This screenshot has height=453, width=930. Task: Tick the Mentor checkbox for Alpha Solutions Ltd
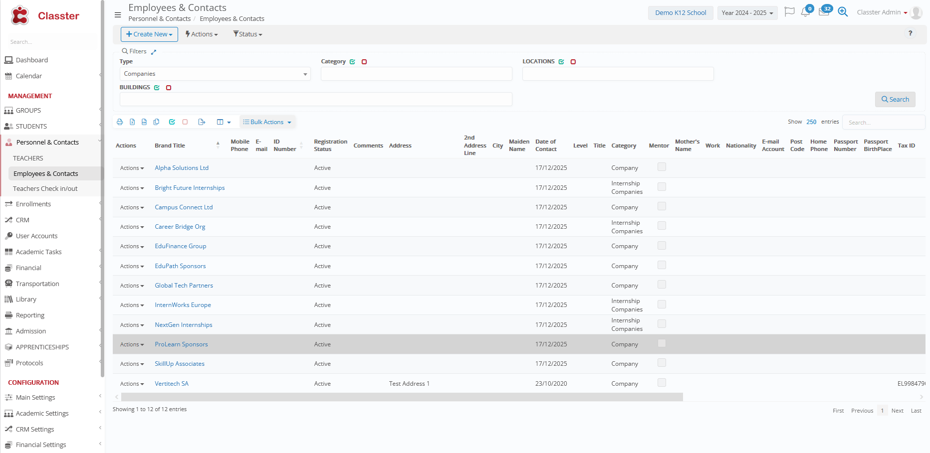pyautogui.click(x=662, y=167)
